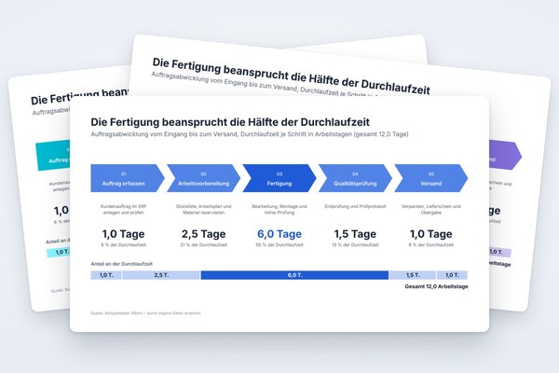Click the dark blue '6,0 T.' bar segment

click(294, 275)
